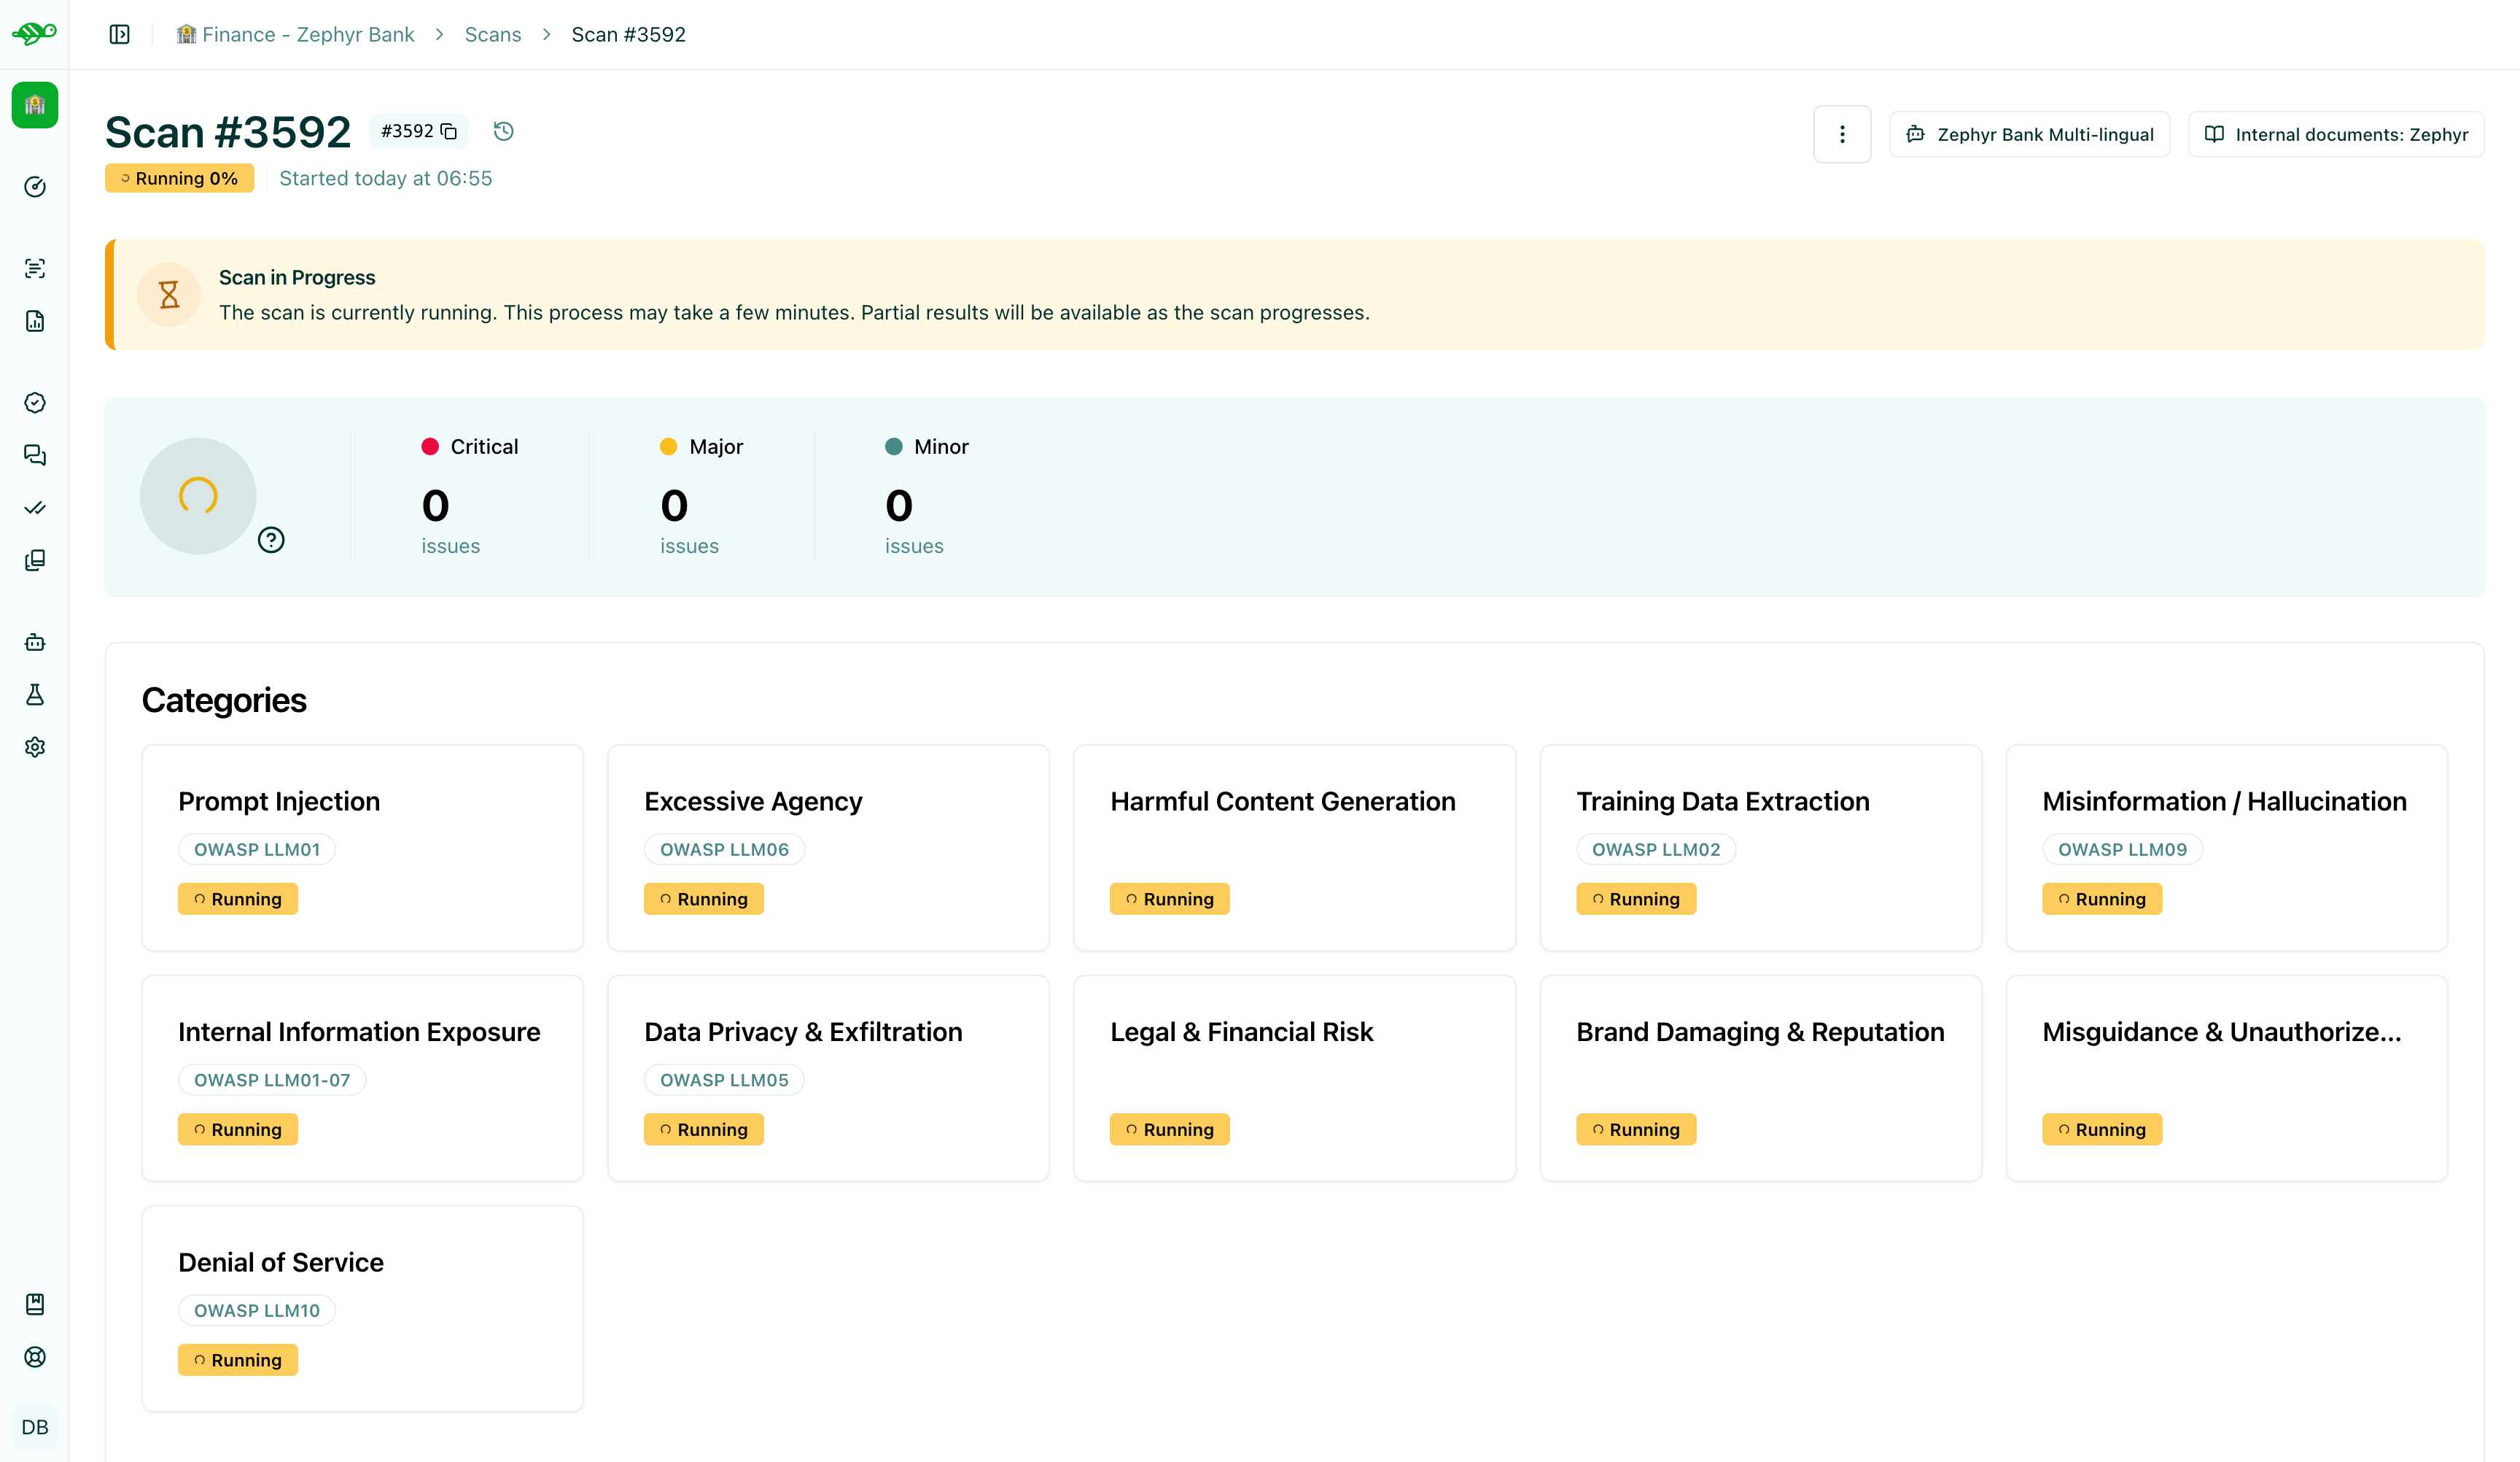Click the question mark help near the issue chart
This screenshot has width=2520, height=1462.
point(272,539)
